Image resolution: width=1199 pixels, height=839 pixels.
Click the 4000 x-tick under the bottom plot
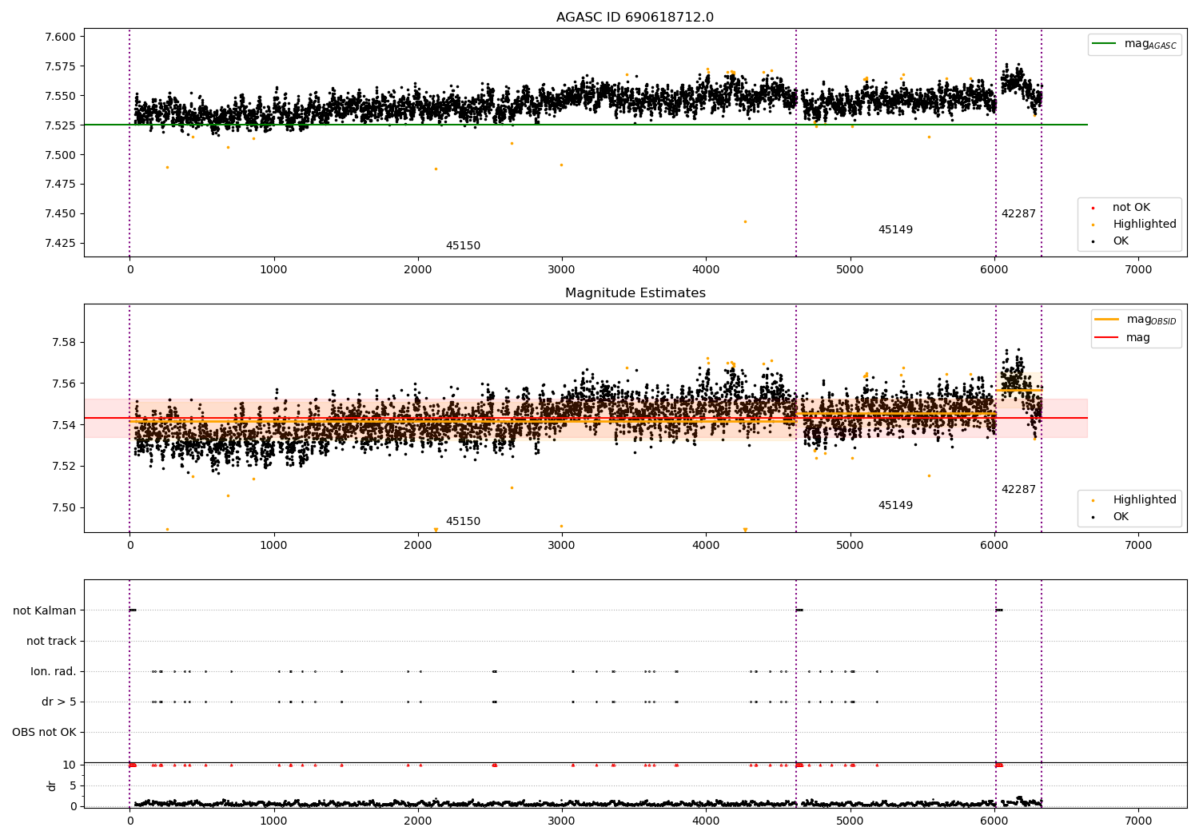[x=706, y=821]
